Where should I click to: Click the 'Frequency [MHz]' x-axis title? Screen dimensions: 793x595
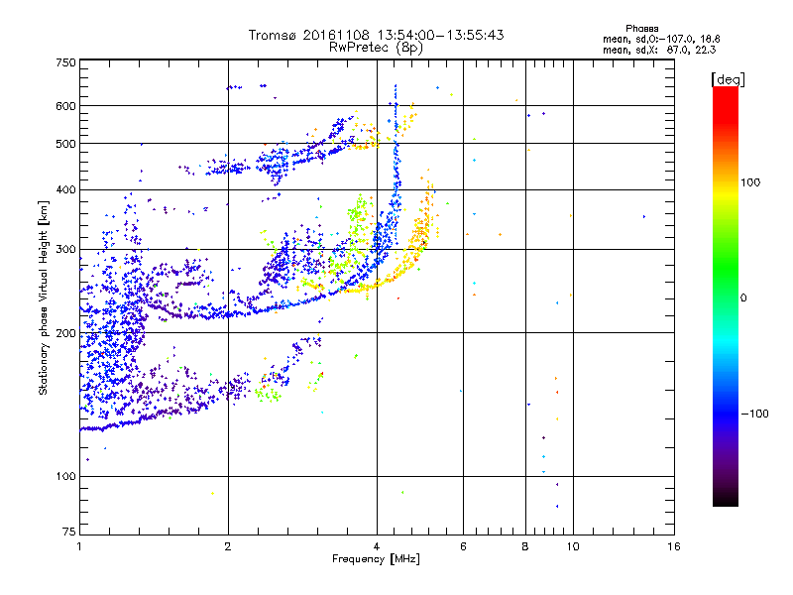(376, 559)
